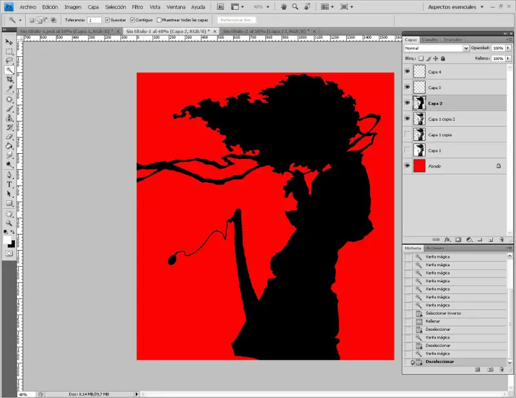Viewport: 516px width, 398px height.
Task: Add a layer style with the fx icon
Action: point(448,240)
